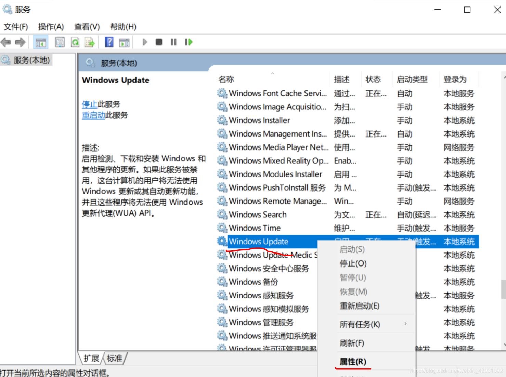The height and width of the screenshot is (377, 506).
Task: Click gear icon beside Windows 管理服务
Action: [x=222, y=322]
